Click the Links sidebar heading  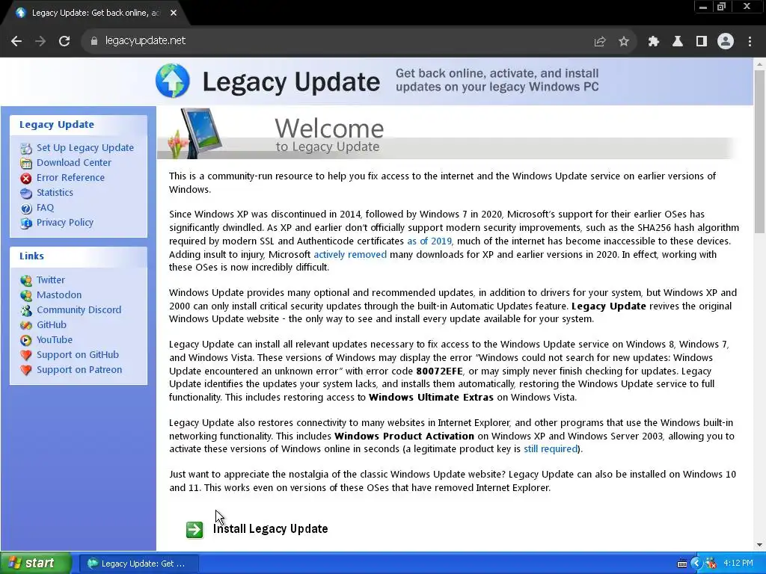pyautogui.click(x=31, y=256)
